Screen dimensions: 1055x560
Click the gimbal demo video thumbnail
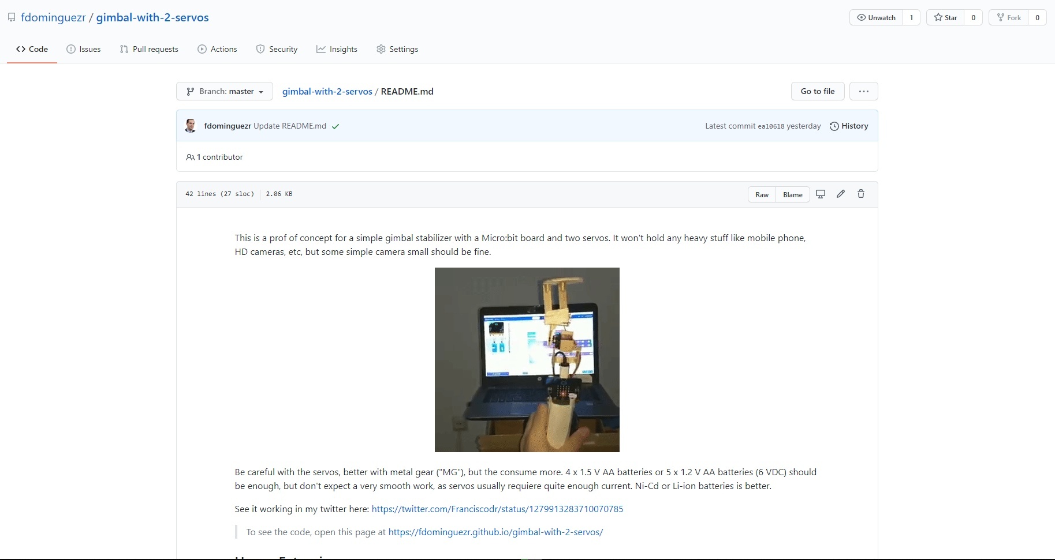[x=527, y=360]
